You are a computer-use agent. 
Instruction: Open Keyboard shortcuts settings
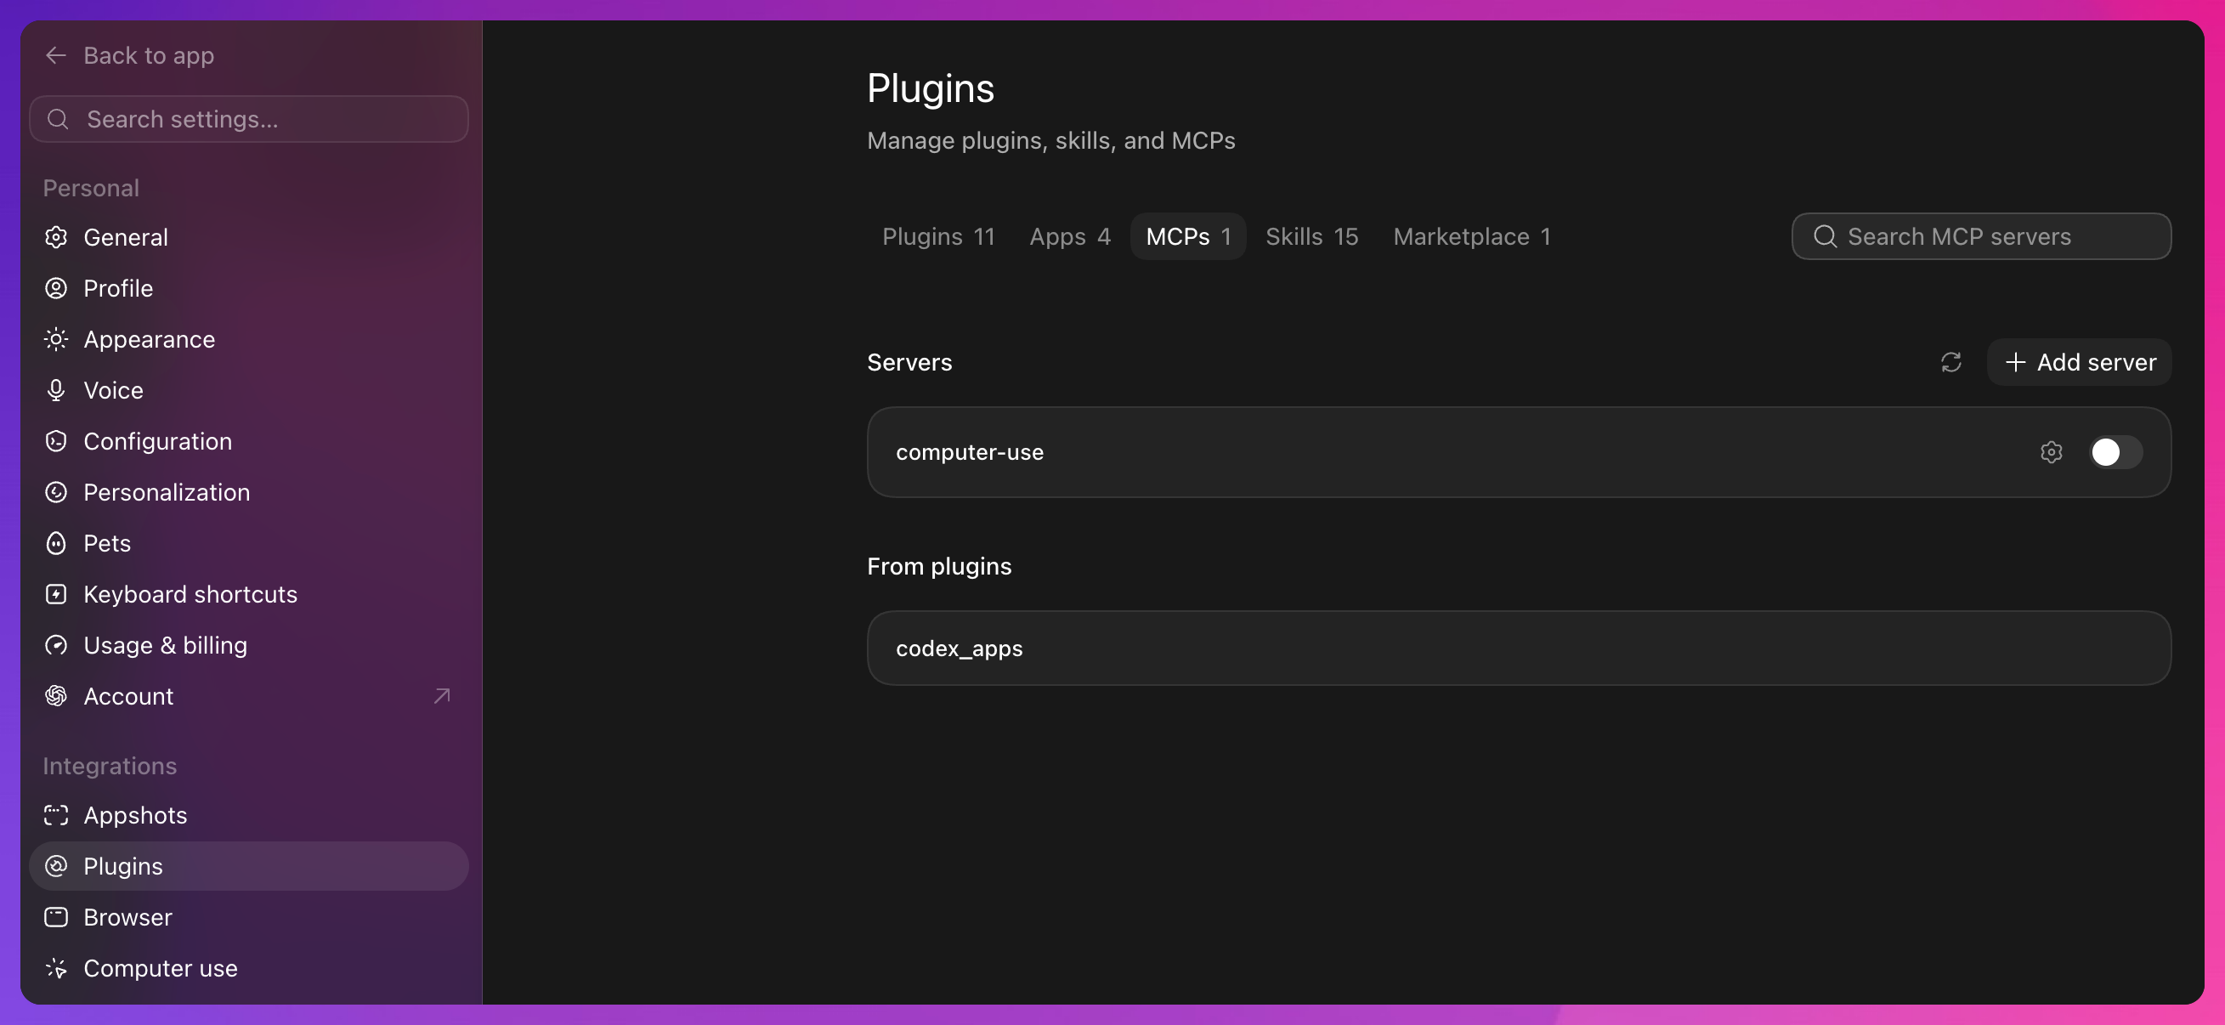pos(249,594)
